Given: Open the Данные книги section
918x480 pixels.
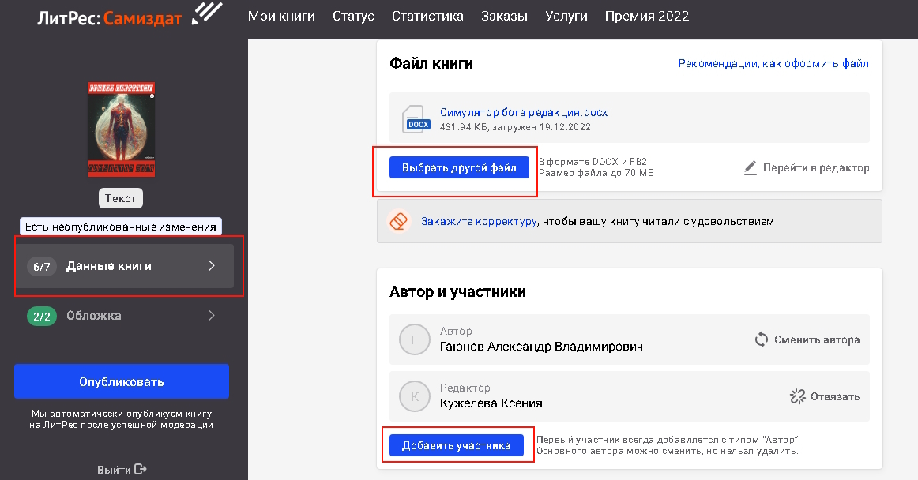Looking at the screenshot, I should click(124, 266).
